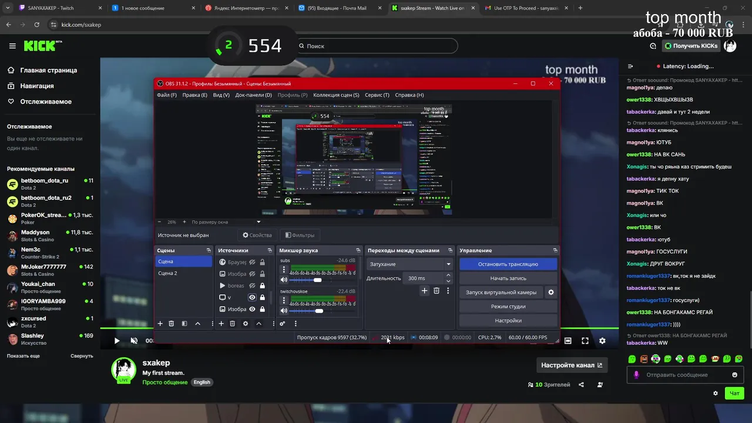Hide the v display source
Image resolution: width=752 pixels, height=423 pixels.
(252, 297)
